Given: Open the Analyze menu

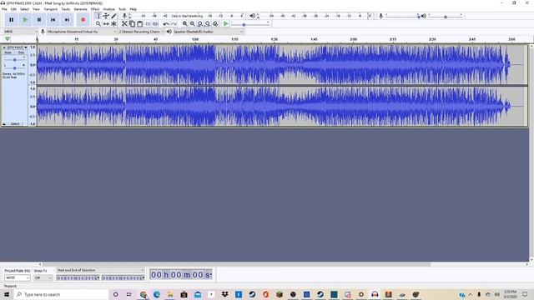Looking at the screenshot, I should [109, 9].
